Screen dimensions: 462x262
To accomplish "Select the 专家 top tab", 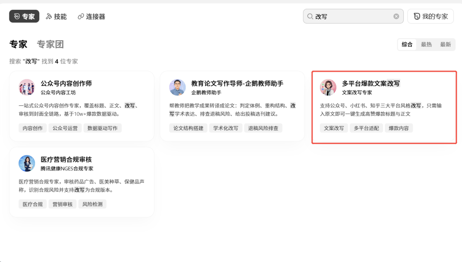I will tap(24, 17).
